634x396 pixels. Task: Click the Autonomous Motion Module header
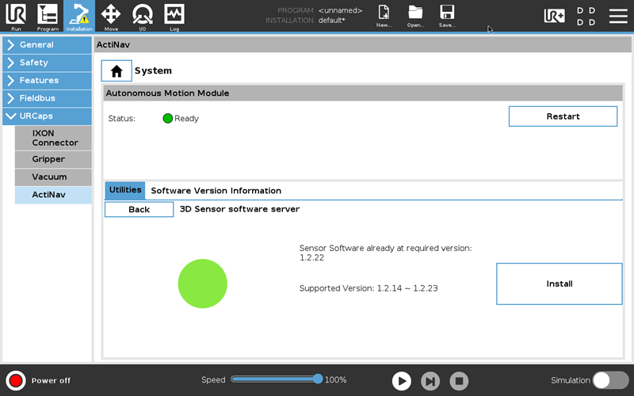[363, 93]
